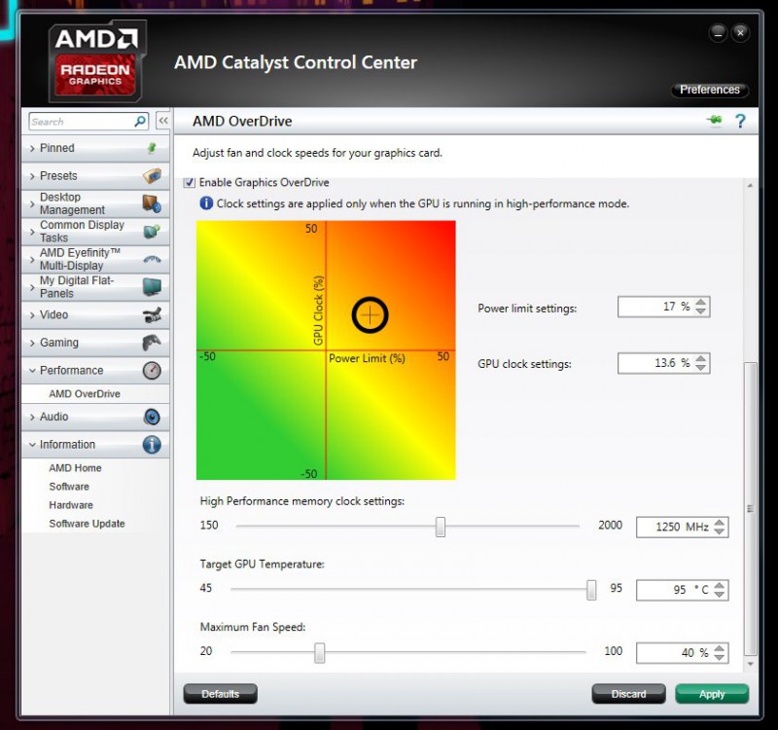This screenshot has width=778, height=730.
Task: Click the search magnifier icon
Action: pos(140,121)
